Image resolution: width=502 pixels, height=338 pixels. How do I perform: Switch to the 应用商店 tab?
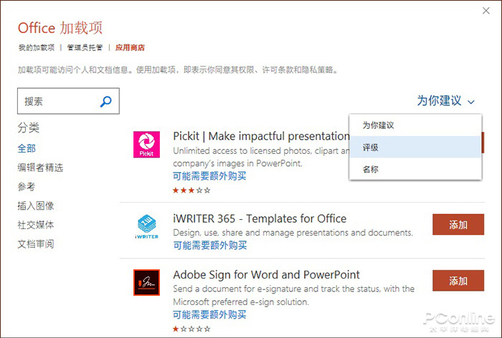130,48
